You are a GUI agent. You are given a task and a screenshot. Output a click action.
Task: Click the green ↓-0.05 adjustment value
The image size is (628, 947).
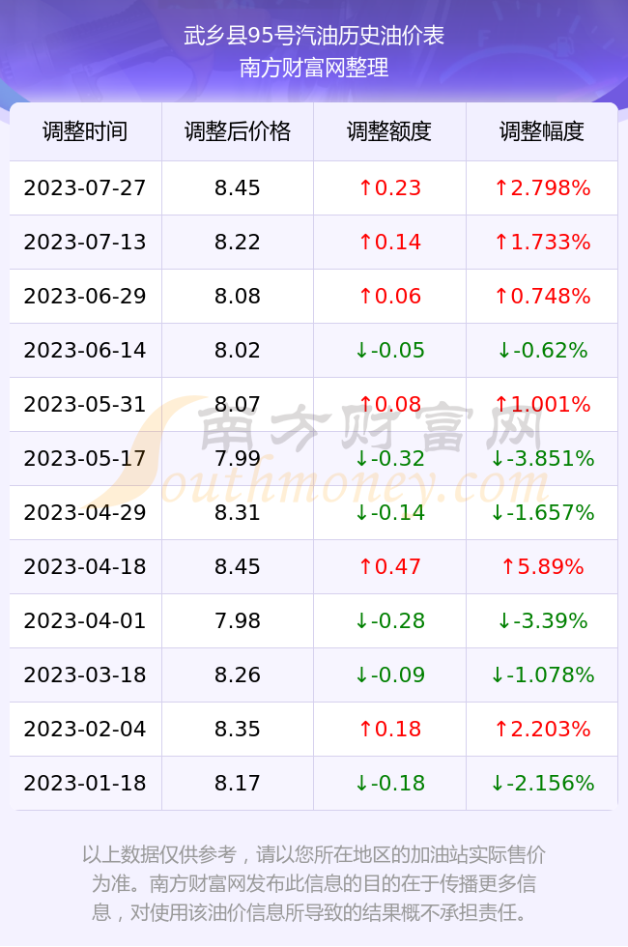tap(389, 350)
